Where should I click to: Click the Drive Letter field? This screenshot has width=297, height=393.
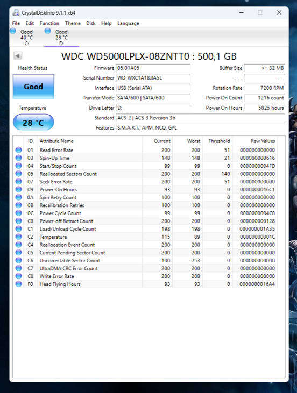click(x=153, y=108)
